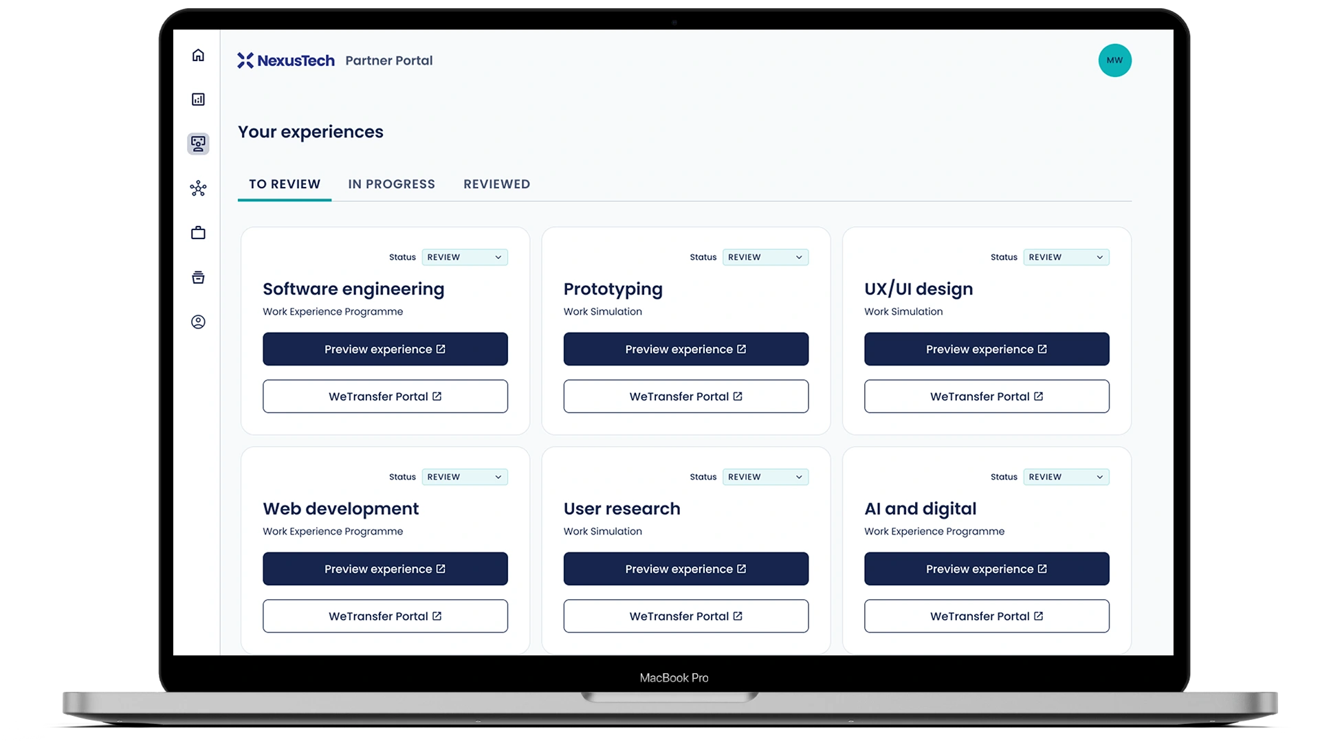Open the analytics chart sidebar icon
Viewport: 1320px width, 742px height.
198,100
